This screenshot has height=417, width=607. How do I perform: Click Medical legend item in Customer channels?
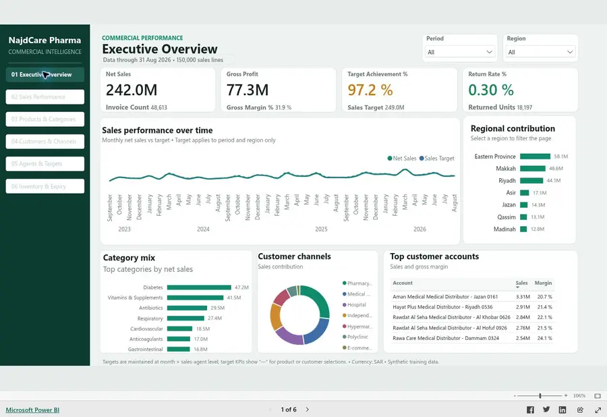coord(357,294)
